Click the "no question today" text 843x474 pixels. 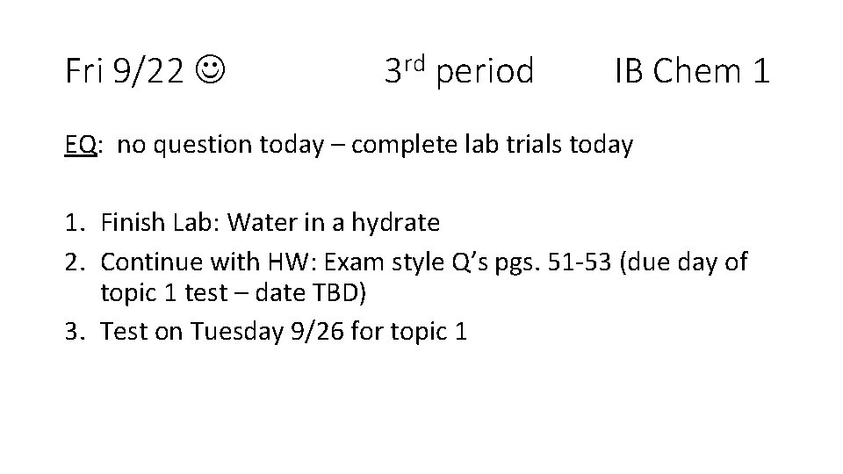pos(220,146)
